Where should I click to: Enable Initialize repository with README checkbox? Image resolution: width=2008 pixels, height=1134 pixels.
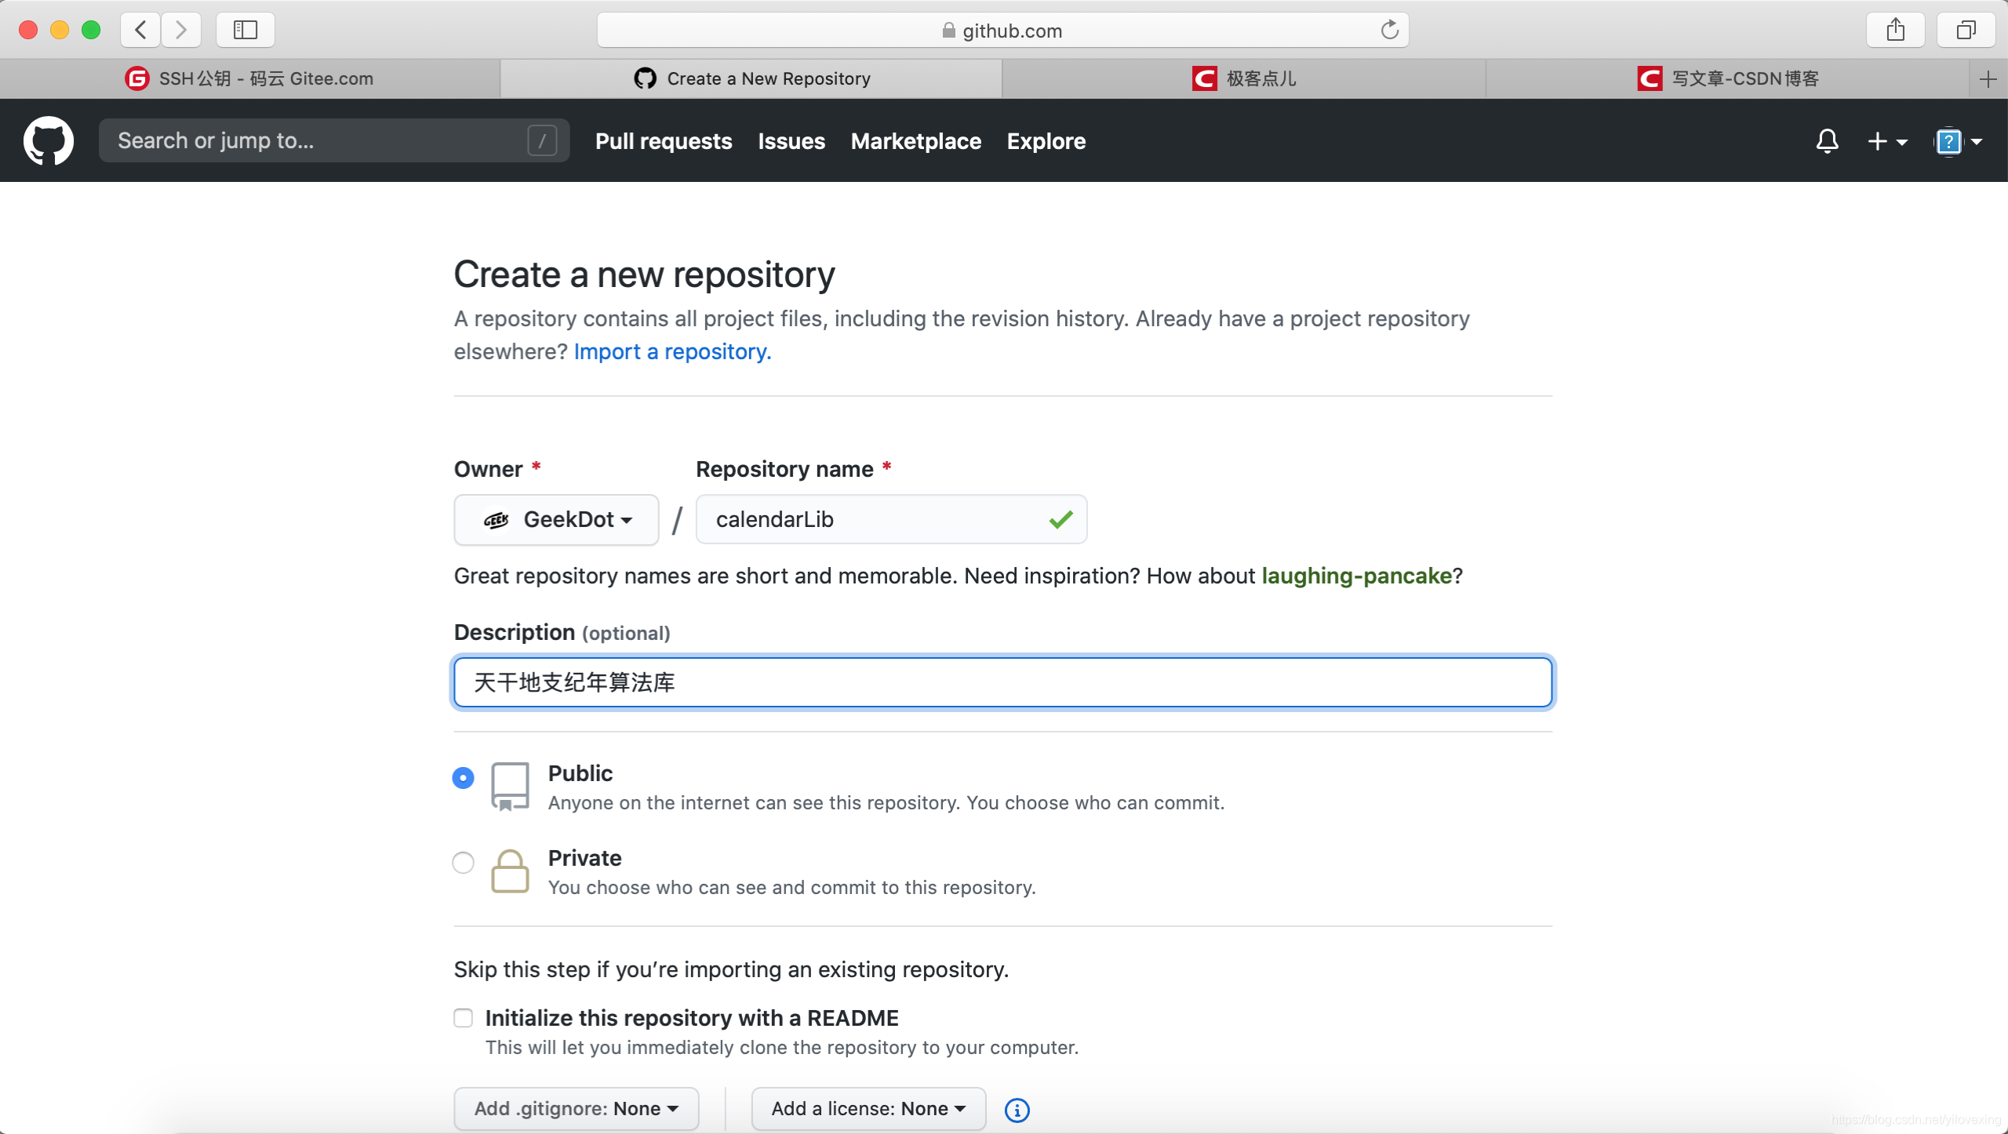[x=464, y=1018]
